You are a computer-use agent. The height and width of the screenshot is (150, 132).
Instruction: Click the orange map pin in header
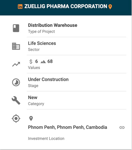click(110, 7)
